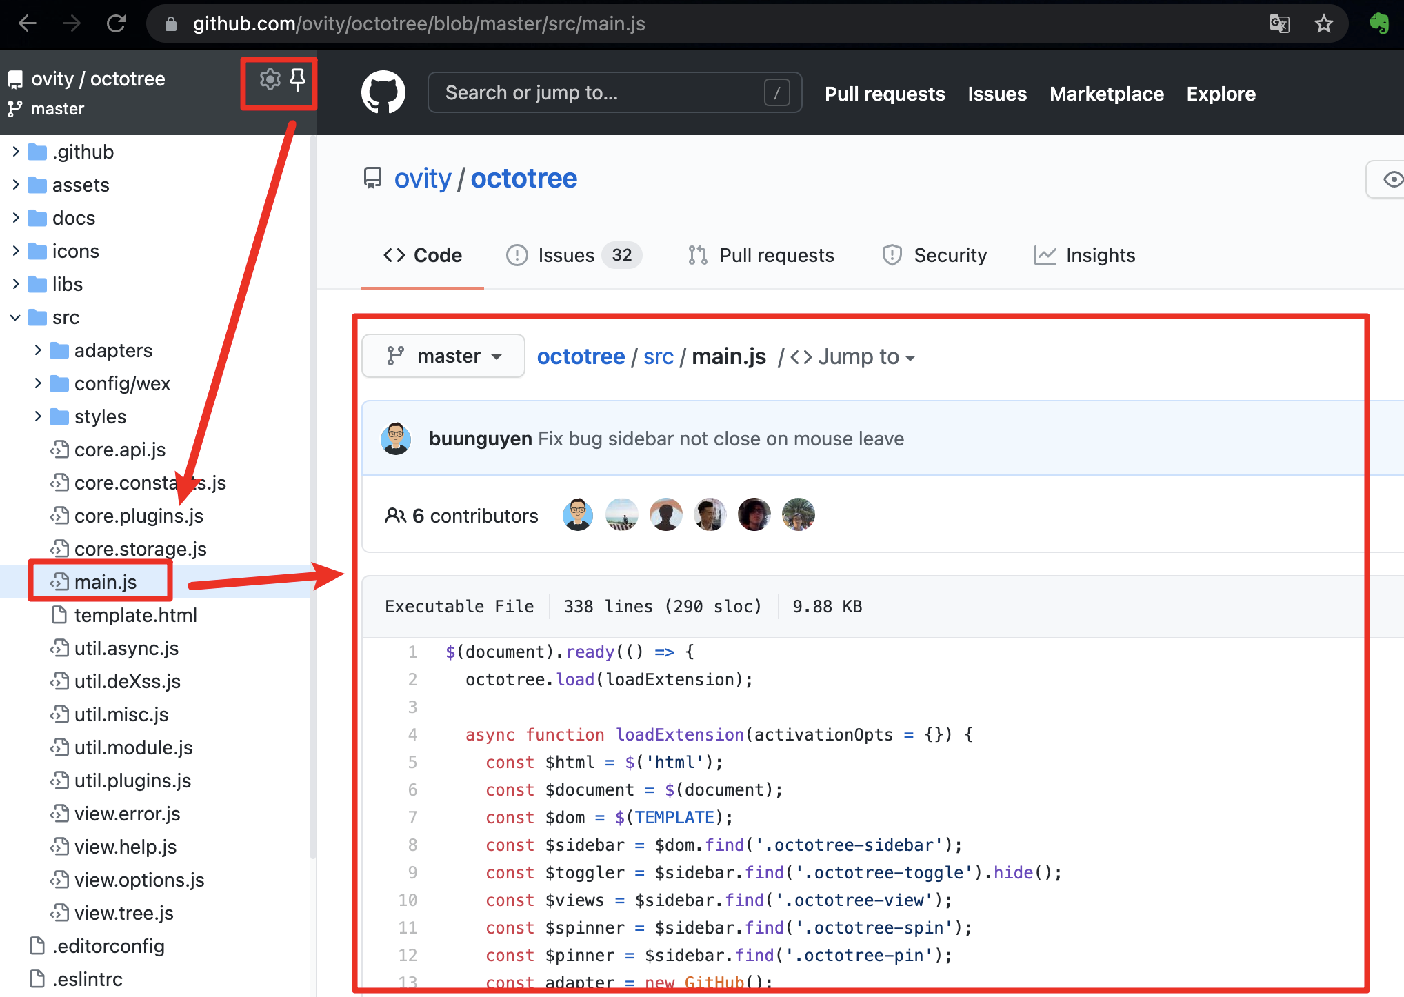Open Octotree settings gear icon
This screenshot has height=997, width=1404.
(x=270, y=80)
